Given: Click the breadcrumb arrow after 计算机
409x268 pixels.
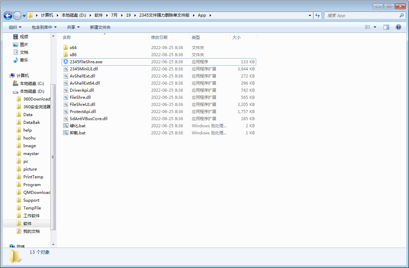Looking at the screenshot, I should [58, 15].
